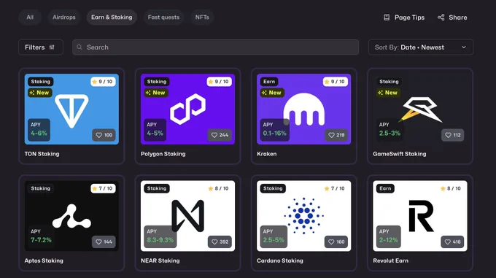Image resolution: width=496 pixels, height=278 pixels.
Task: Click the APY 2-12% label
Action: pyautogui.click(x=389, y=236)
